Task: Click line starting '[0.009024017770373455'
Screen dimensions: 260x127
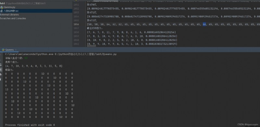Action: click(174, 9)
